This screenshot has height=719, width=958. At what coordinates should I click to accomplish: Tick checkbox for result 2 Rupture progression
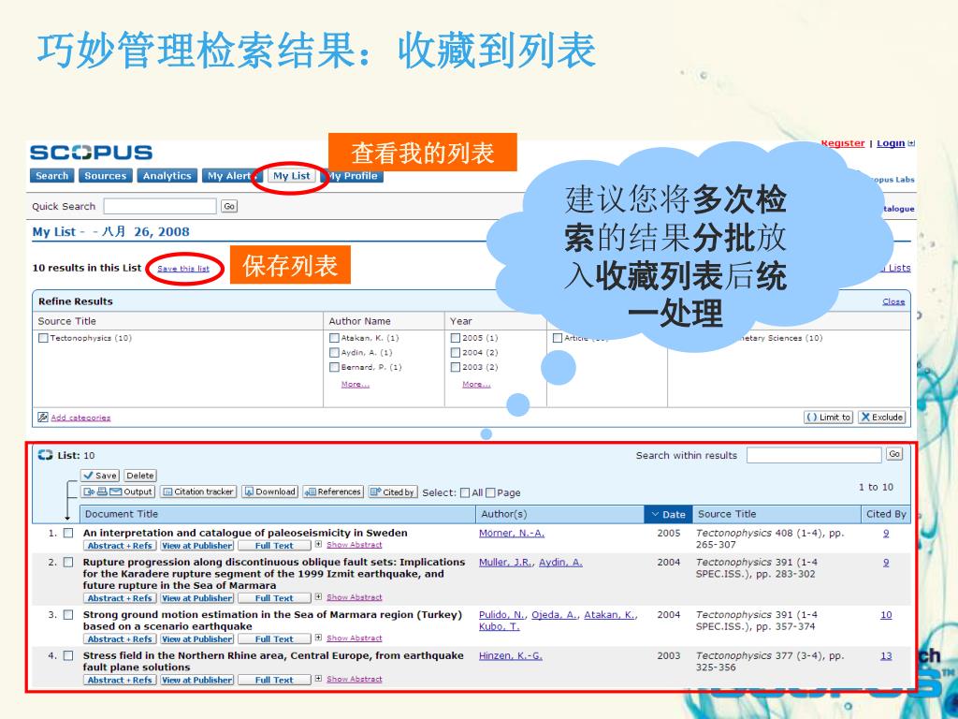(x=68, y=562)
